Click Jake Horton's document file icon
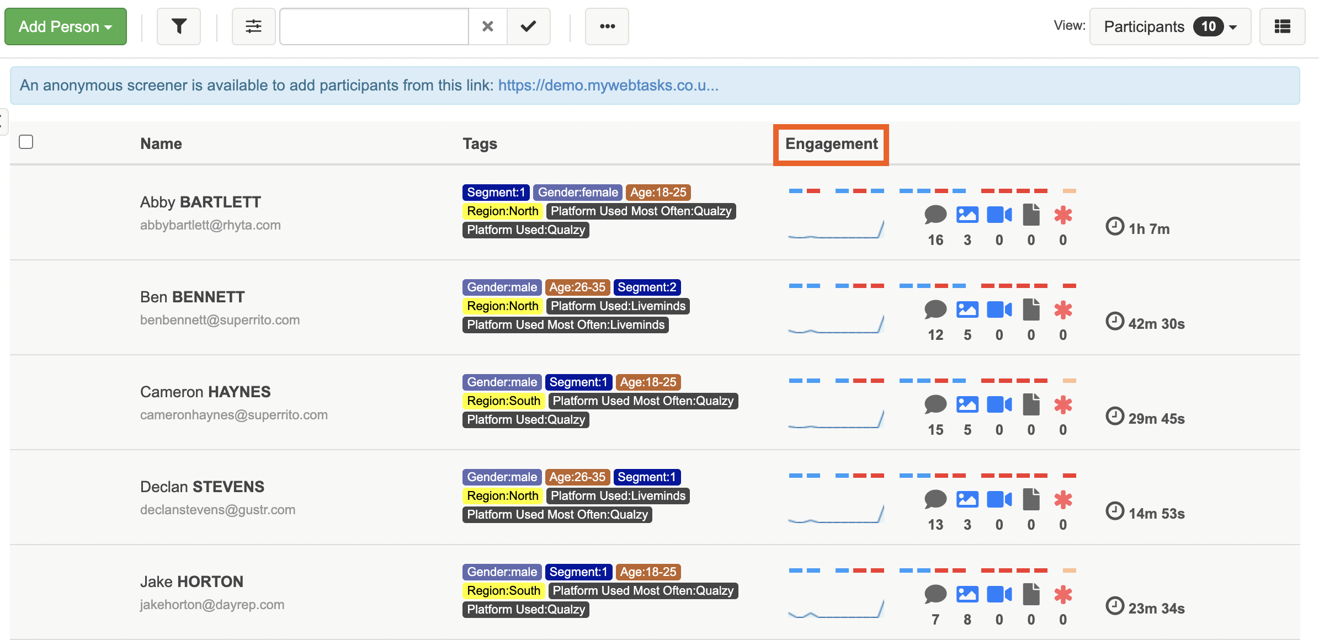The width and height of the screenshot is (1319, 640). 1031,594
